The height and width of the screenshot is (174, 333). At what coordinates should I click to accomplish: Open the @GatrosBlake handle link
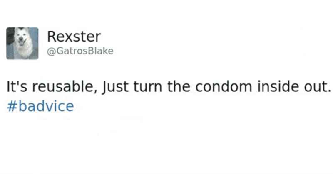coord(80,51)
